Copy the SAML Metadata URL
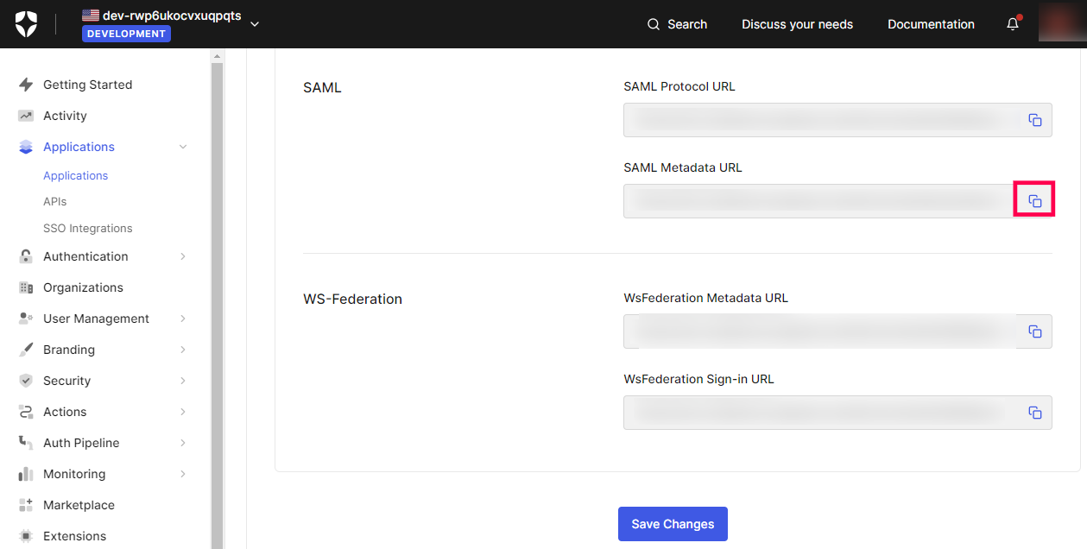Screen dimensions: 1087x549 click(1034, 201)
